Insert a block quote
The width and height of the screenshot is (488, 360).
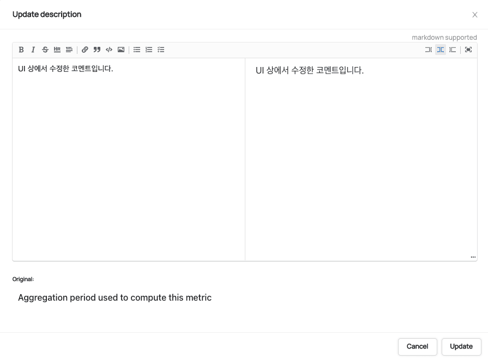(97, 50)
